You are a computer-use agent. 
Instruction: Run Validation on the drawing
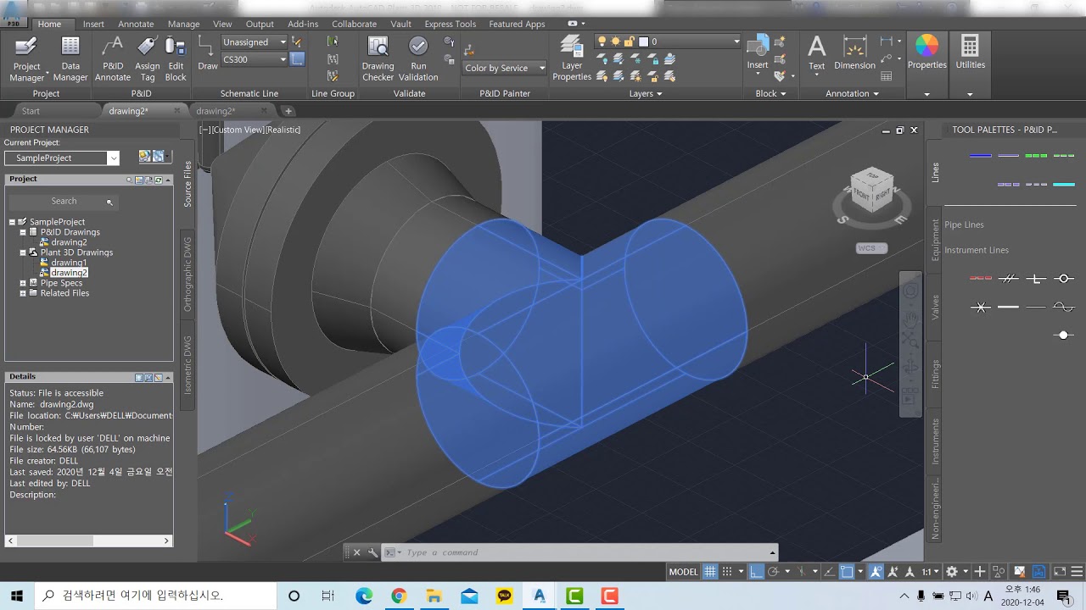(x=418, y=58)
